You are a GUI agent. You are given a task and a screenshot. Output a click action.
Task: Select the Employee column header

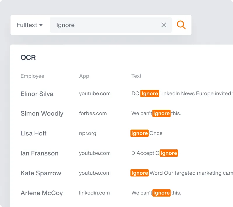tap(32, 76)
